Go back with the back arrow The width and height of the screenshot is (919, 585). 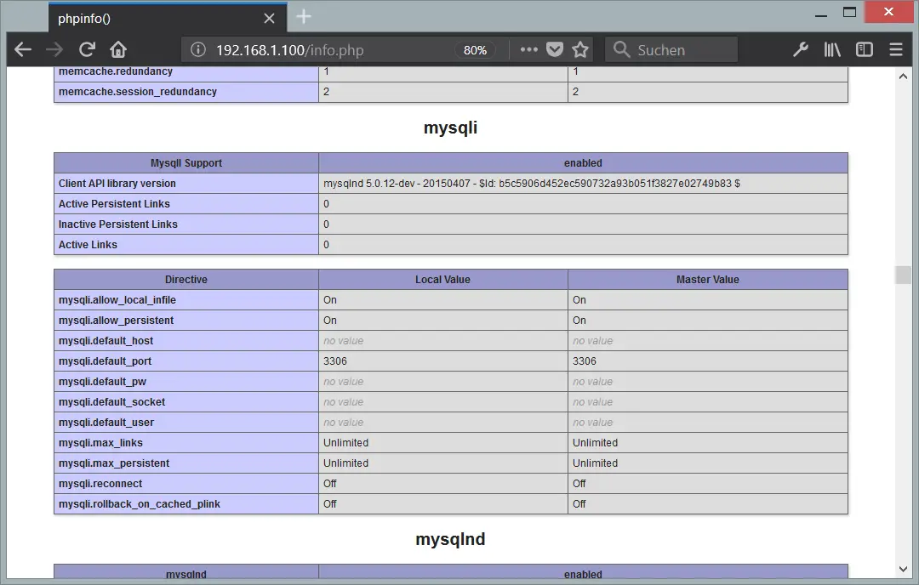(x=23, y=50)
